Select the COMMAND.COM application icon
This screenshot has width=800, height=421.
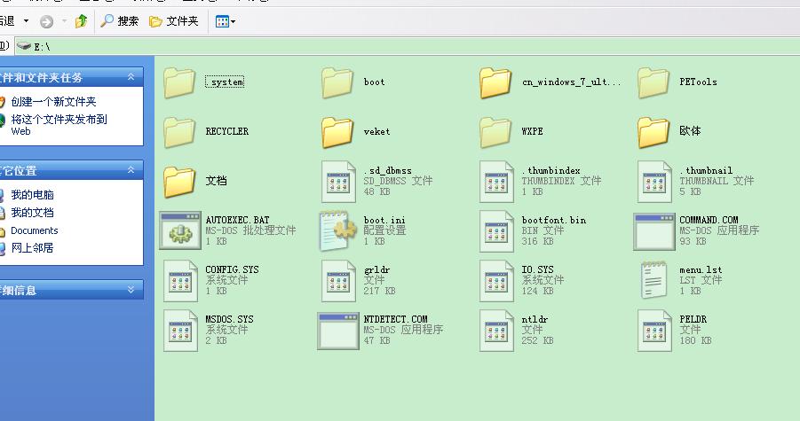tap(654, 231)
